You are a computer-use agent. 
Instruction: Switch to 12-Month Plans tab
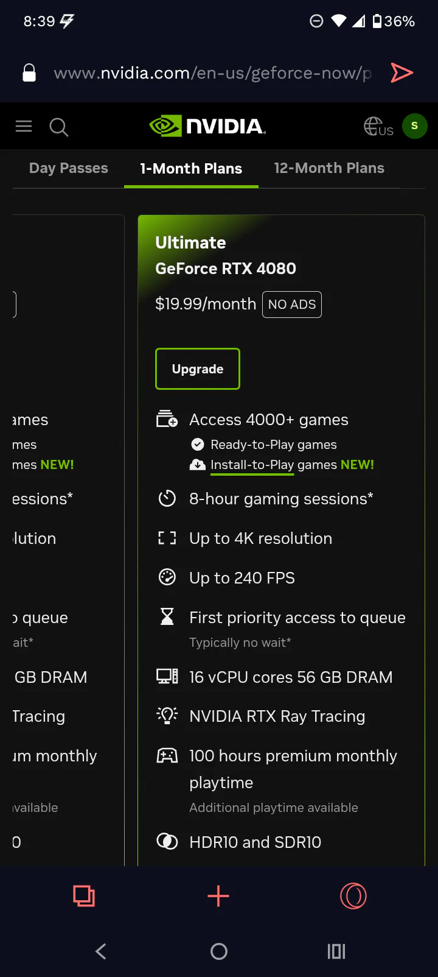(x=329, y=168)
